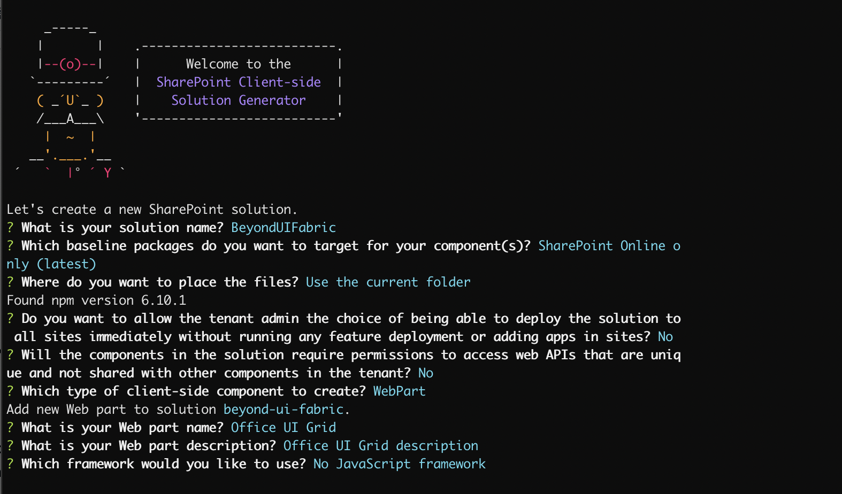The width and height of the screenshot is (842, 494).
Task: Click "Solution Generator" banner text
Action: (239, 101)
